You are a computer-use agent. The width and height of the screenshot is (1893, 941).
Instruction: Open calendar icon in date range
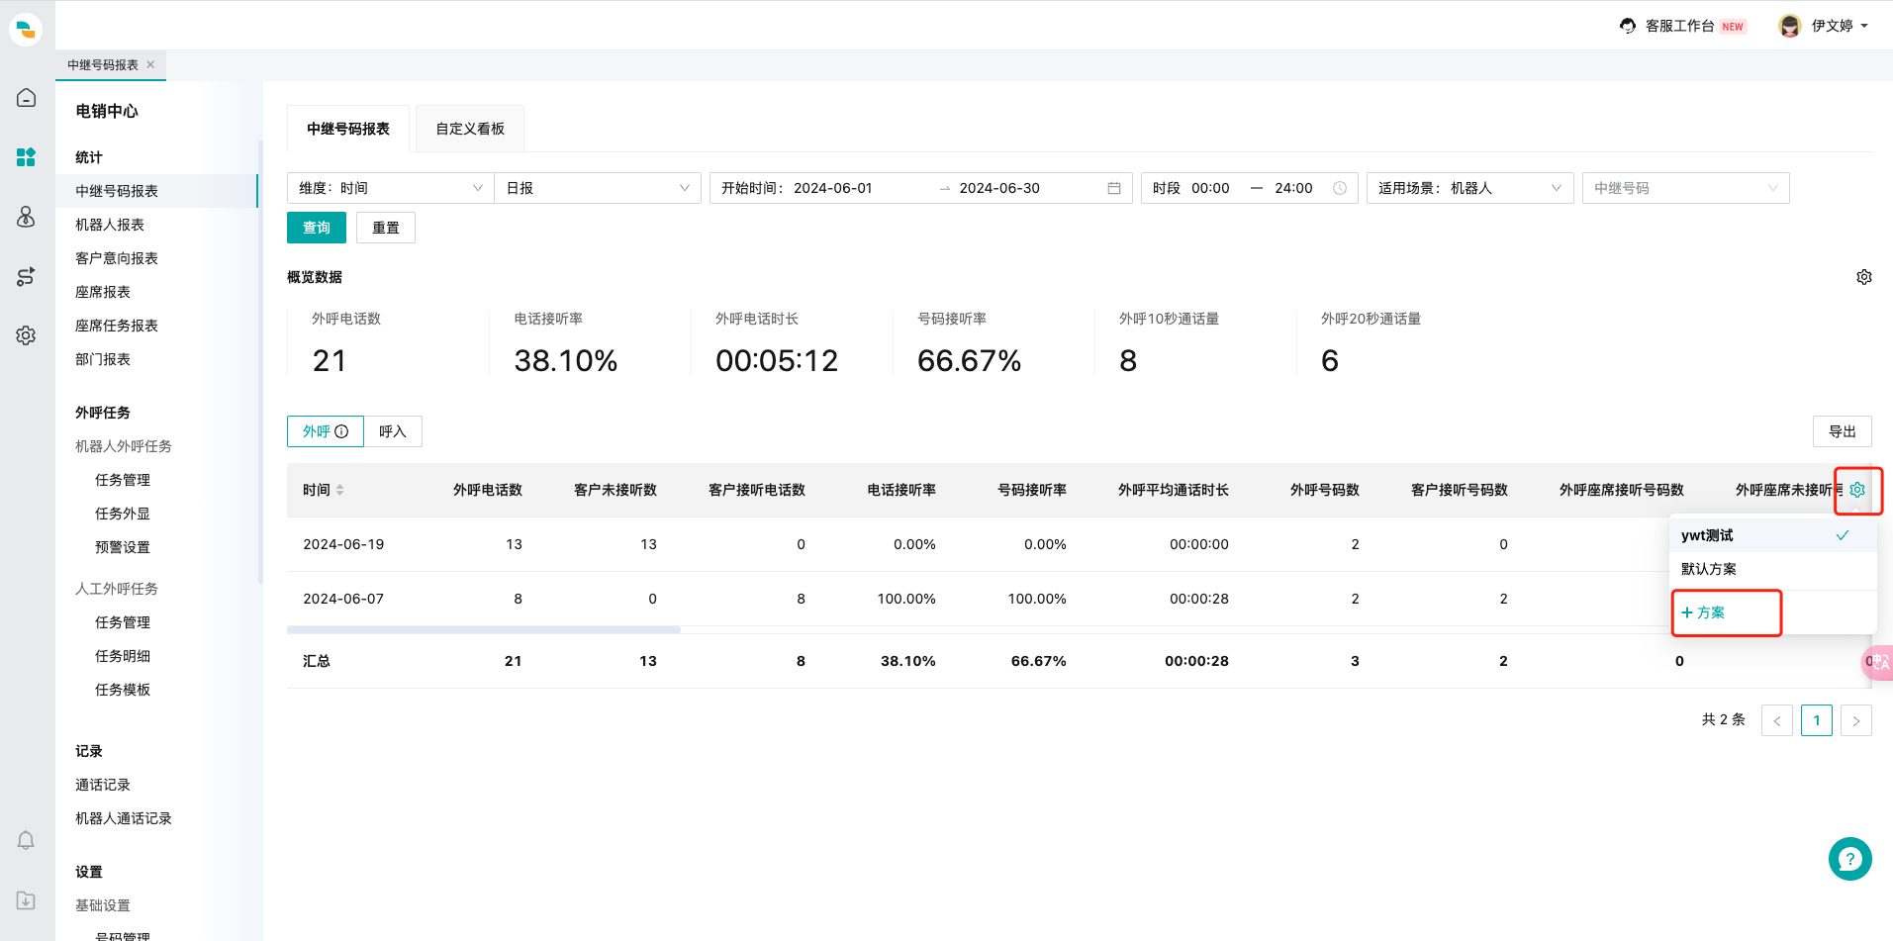(x=1114, y=188)
